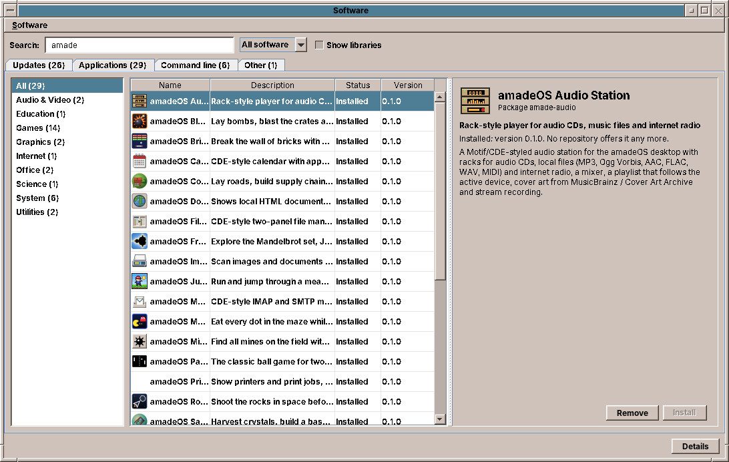
Task: Click the file manager icon for amadeOS Fil...
Action: [x=140, y=221]
